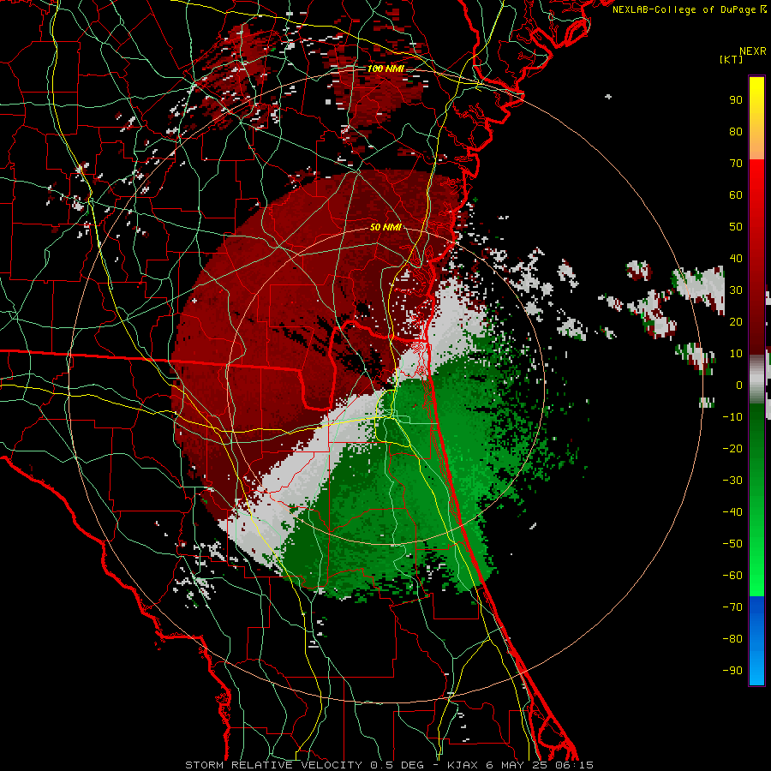The width and height of the screenshot is (771, 771).
Task: Select the -90 value on velocity scale
Action: click(x=732, y=671)
